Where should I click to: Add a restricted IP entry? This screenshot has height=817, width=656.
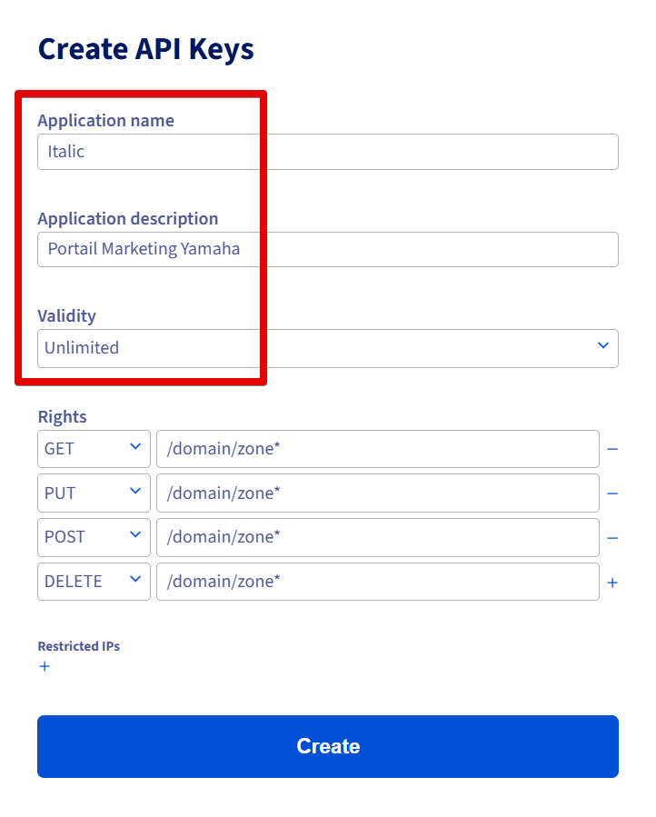point(45,667)
